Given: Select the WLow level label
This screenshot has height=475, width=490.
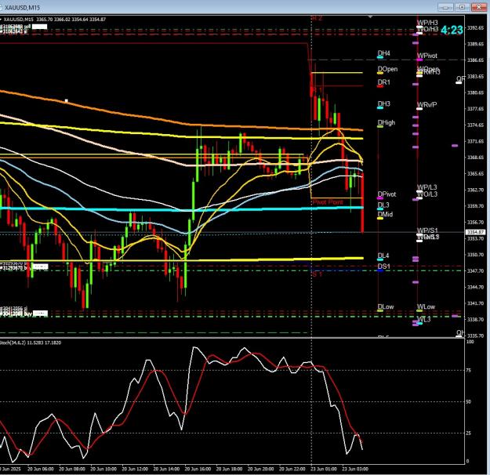Looking at the screenshot, I should pyautogui.click(x=426, y=307).
